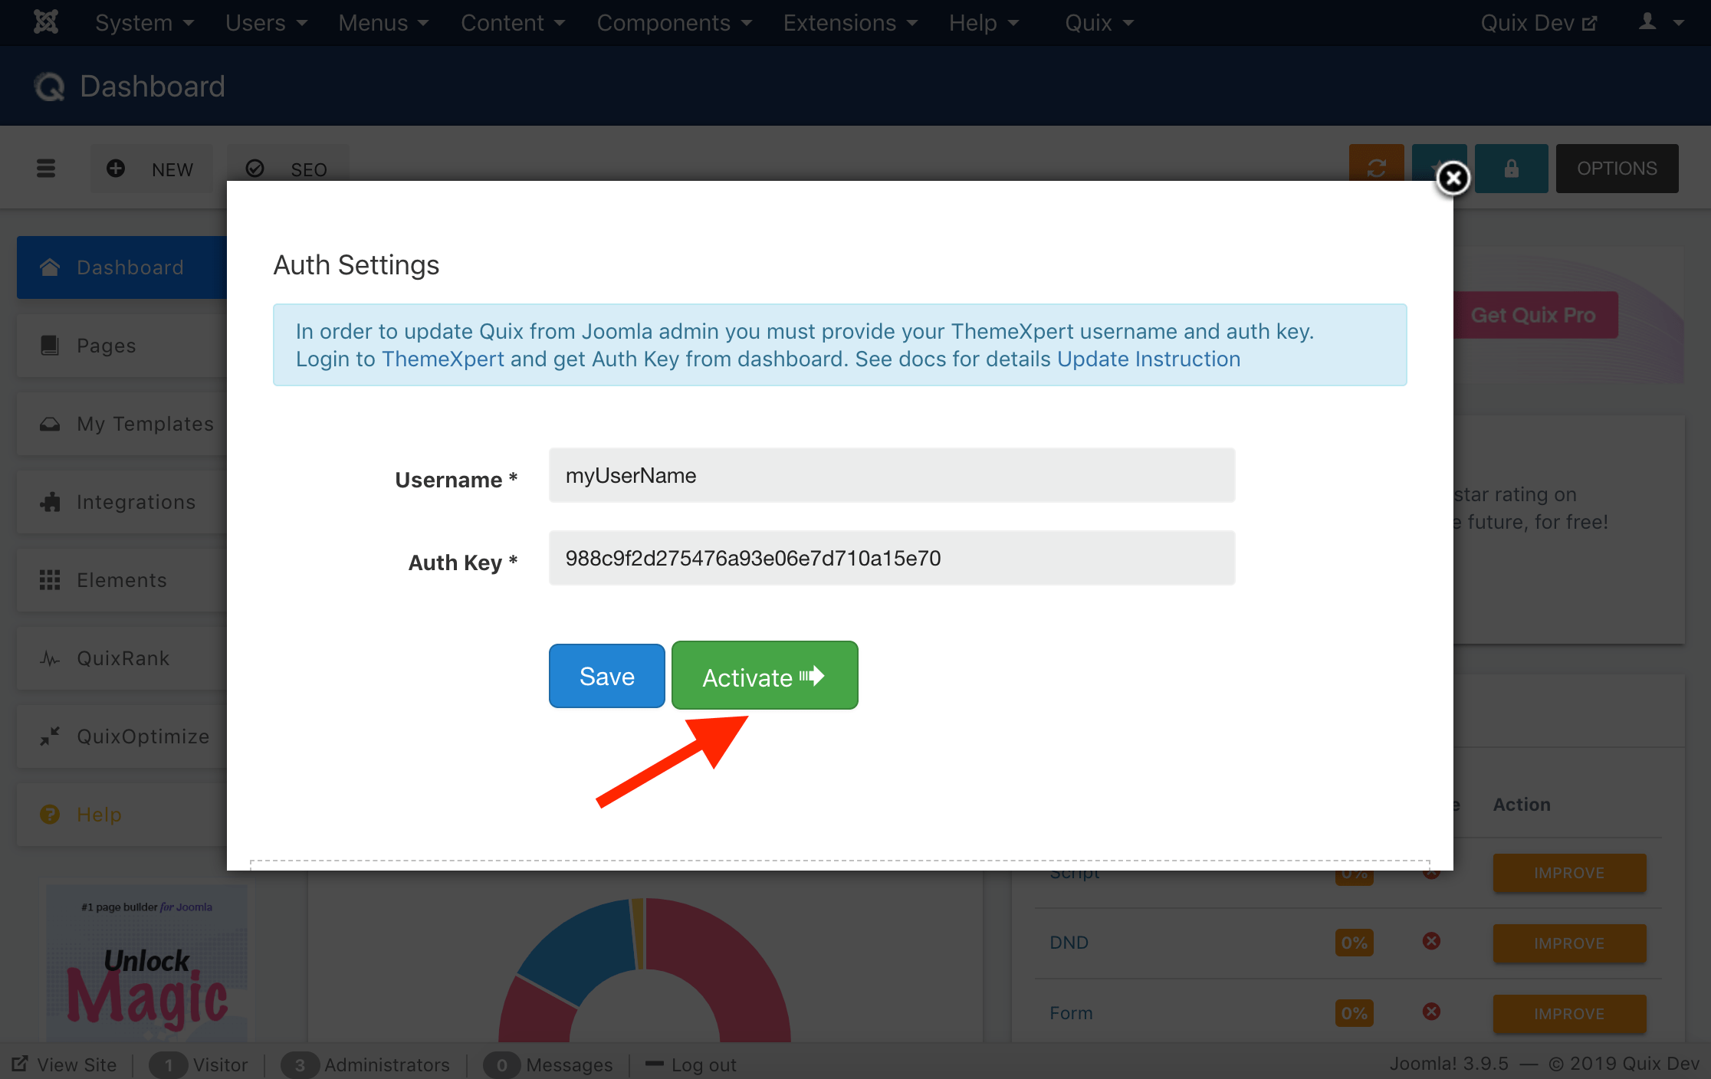The width and height of the screenshot is (1711, 1079).
Task: Close the Auth Settings modal
Action: [x=1453, y=179]
